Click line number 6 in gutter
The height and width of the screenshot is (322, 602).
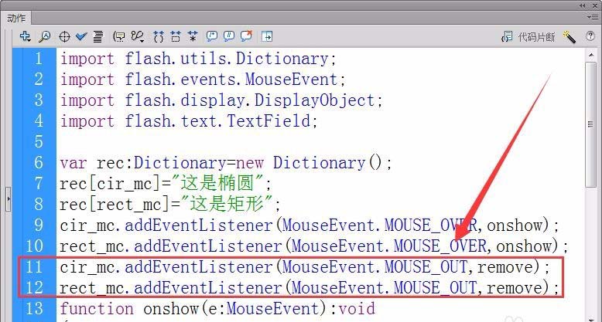click(x=39, y=162)
